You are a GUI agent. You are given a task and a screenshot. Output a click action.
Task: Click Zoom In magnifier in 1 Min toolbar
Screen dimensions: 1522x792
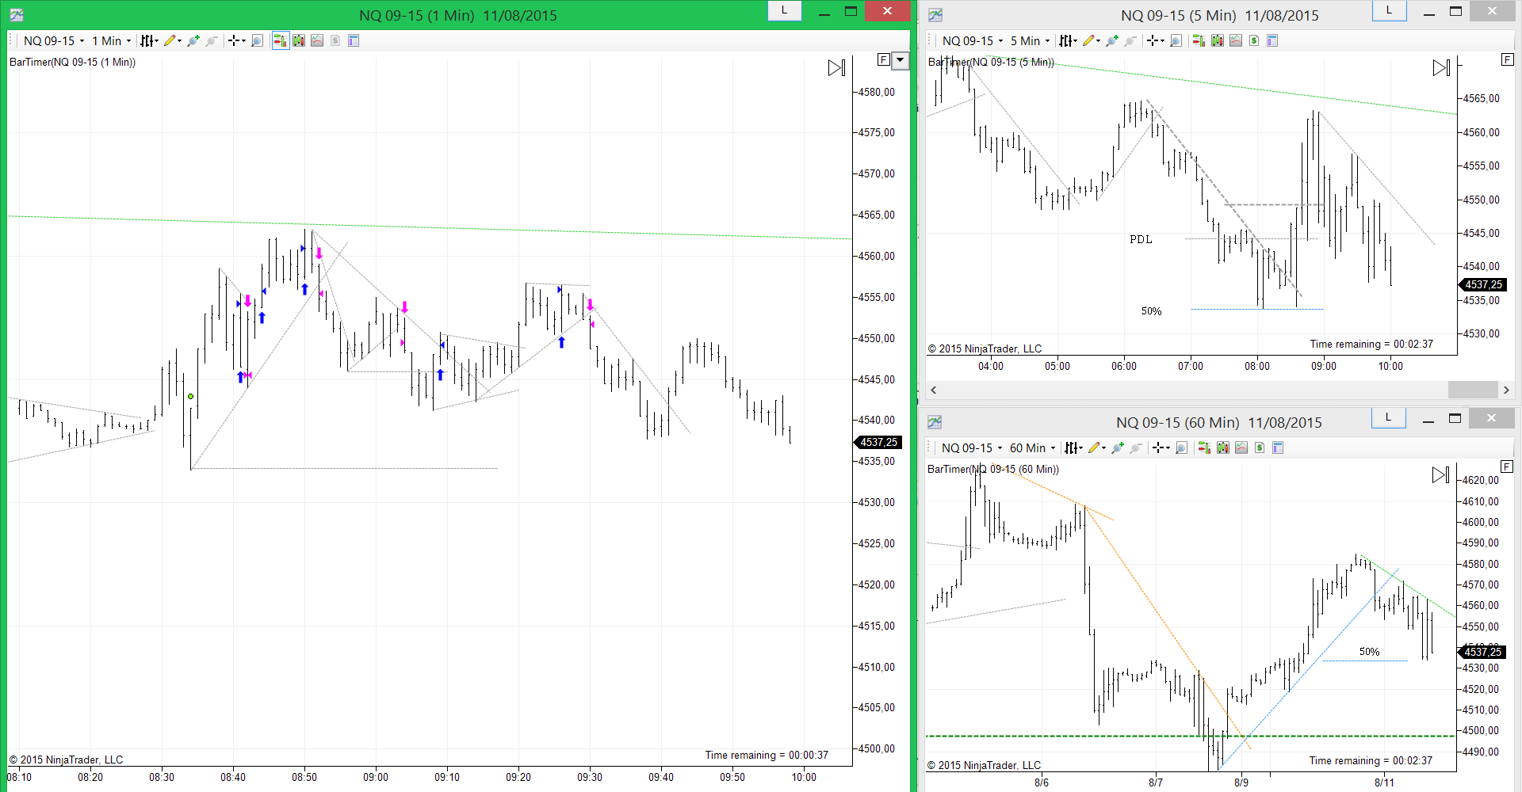[x=193, y=40]
